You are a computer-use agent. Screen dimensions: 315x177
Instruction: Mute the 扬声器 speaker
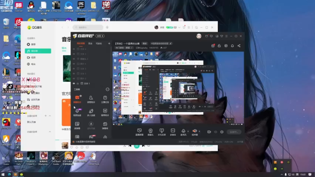[195, 132]
